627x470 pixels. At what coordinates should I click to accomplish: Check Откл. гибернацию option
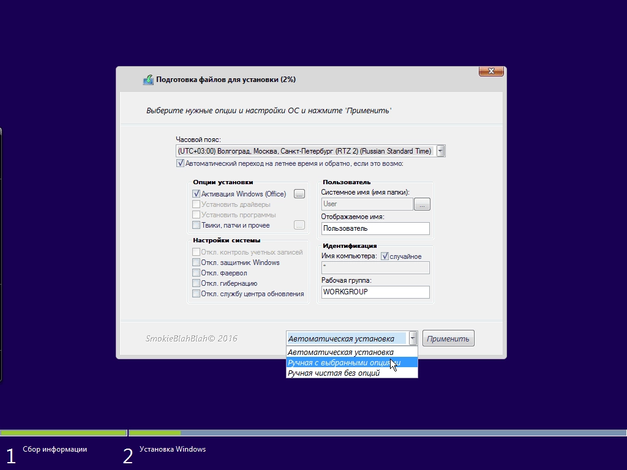pos(197,283)
